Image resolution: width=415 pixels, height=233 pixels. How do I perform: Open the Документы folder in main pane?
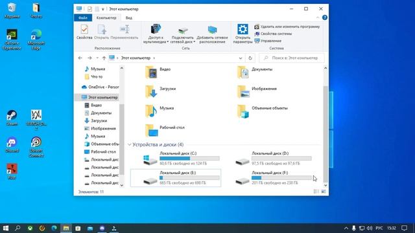click(255, 72)
